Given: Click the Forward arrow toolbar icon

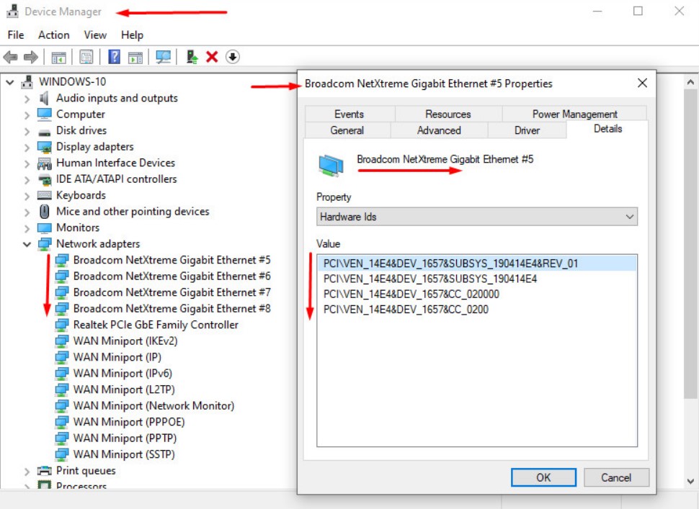Looking at the screenshot, I should click(x=31, y=57).
